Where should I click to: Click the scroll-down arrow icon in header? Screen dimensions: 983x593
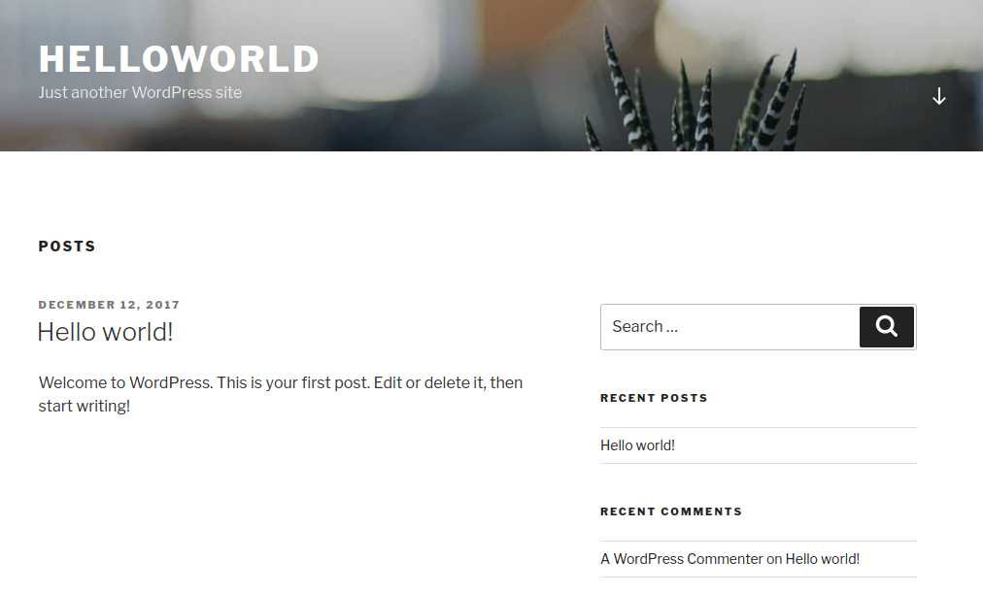938,96
